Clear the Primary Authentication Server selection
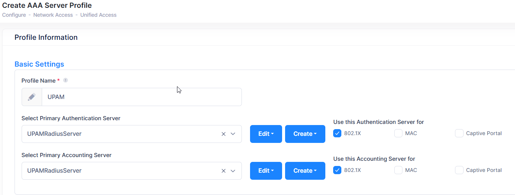The height and width of the screenshot is (195, 515). (x=224, y=134)
